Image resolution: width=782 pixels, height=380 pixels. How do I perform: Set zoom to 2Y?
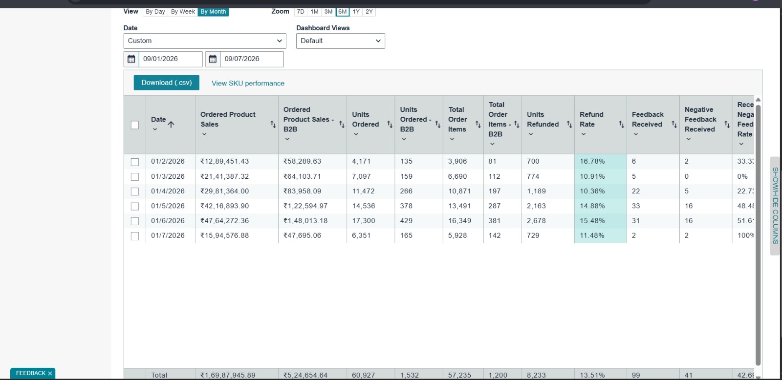pos(369,12)
